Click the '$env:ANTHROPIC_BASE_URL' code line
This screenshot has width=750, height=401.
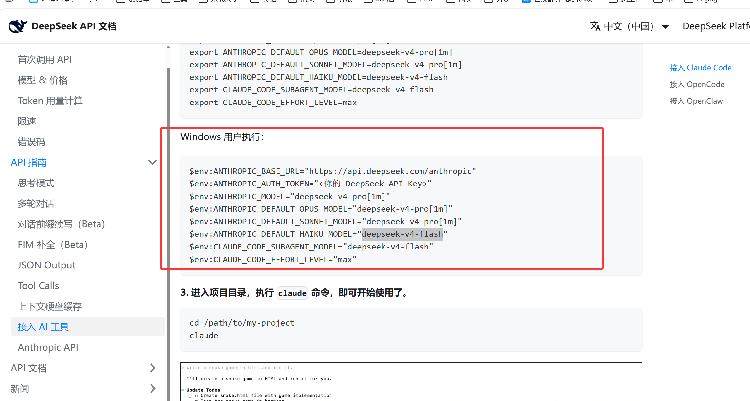(333, 171)
